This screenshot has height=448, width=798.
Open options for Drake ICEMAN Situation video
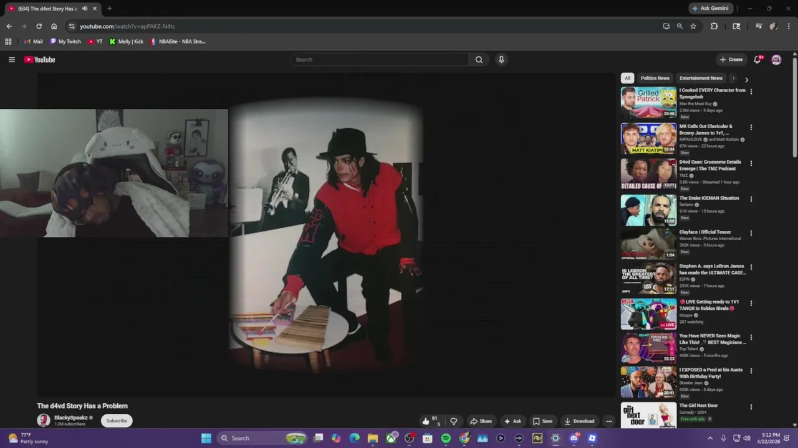[751, 200]
